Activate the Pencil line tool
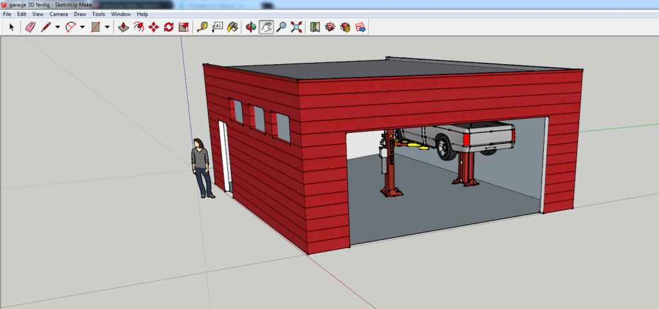 click(x=46, y=27)
